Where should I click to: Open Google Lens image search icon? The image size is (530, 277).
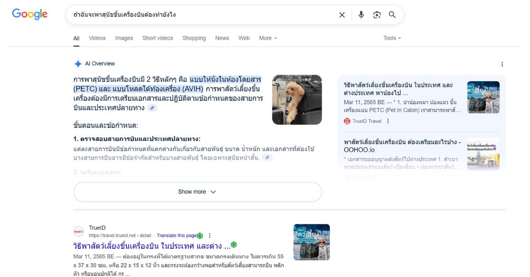(x=377, y=15)
